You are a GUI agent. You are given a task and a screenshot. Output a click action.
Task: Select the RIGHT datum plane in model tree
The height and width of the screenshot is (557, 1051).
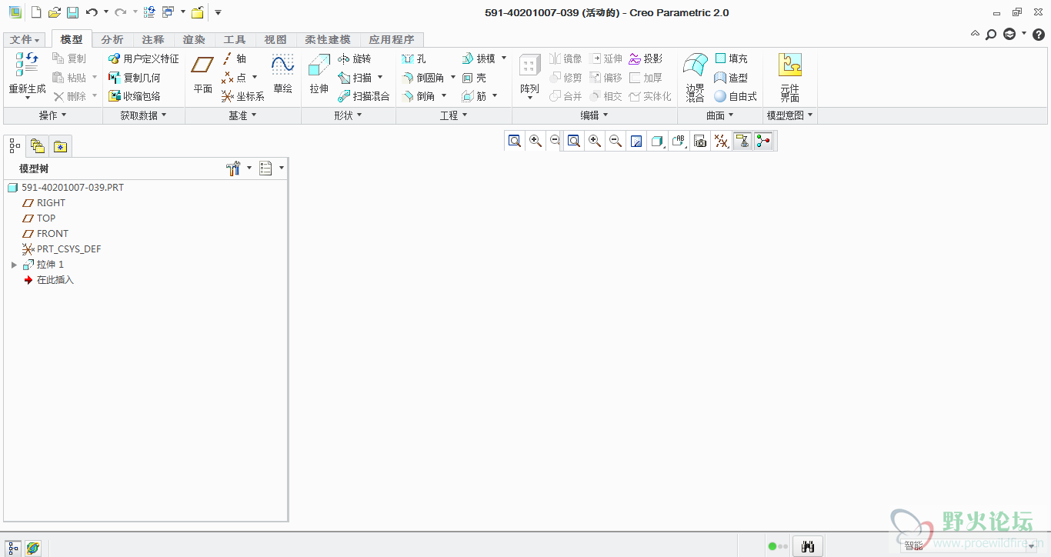coord(45,203)
